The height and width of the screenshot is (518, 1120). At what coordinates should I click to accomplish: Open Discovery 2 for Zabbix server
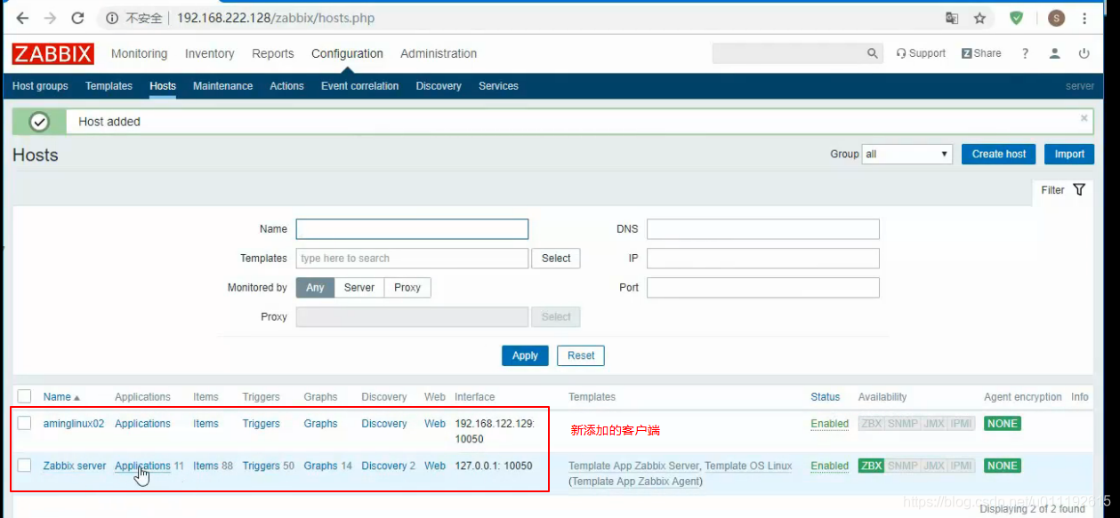(x=384, y=466)
